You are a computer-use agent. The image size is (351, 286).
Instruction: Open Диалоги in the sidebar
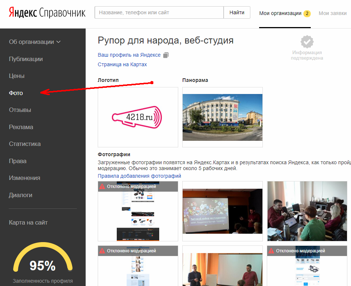(x=20, y=195)
